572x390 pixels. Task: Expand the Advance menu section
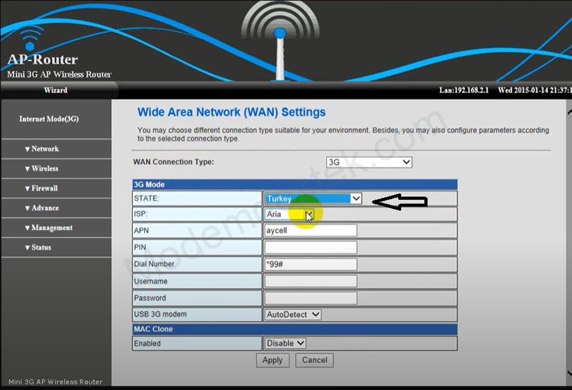(x=42, y=208)
